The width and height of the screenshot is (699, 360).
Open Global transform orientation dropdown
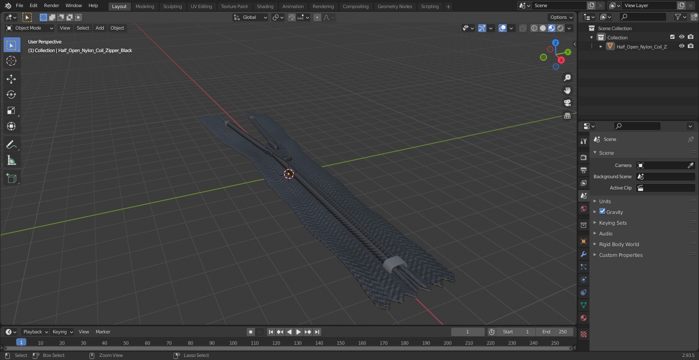point(251,17)
